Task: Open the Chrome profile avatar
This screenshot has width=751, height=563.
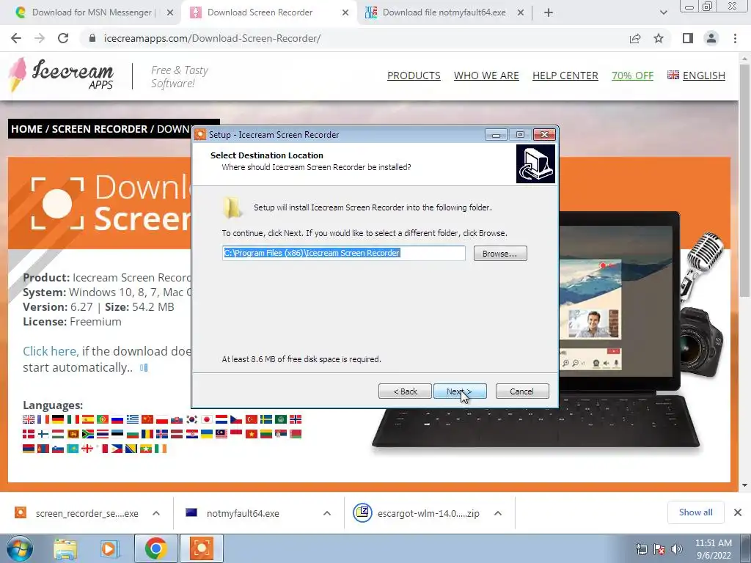Action: point(711,38)
